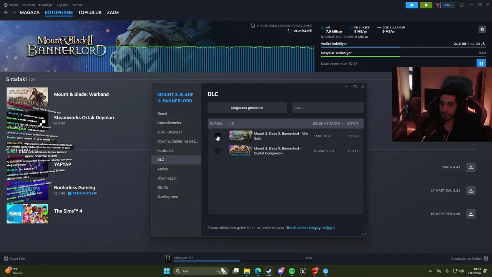
Task: Click the Boyut column header
Action: click(x=353, y=123)
